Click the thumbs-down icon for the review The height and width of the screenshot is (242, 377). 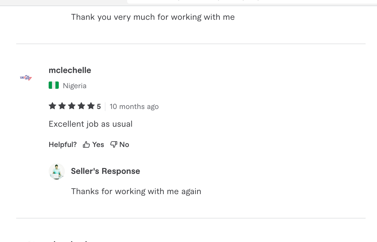114,144
